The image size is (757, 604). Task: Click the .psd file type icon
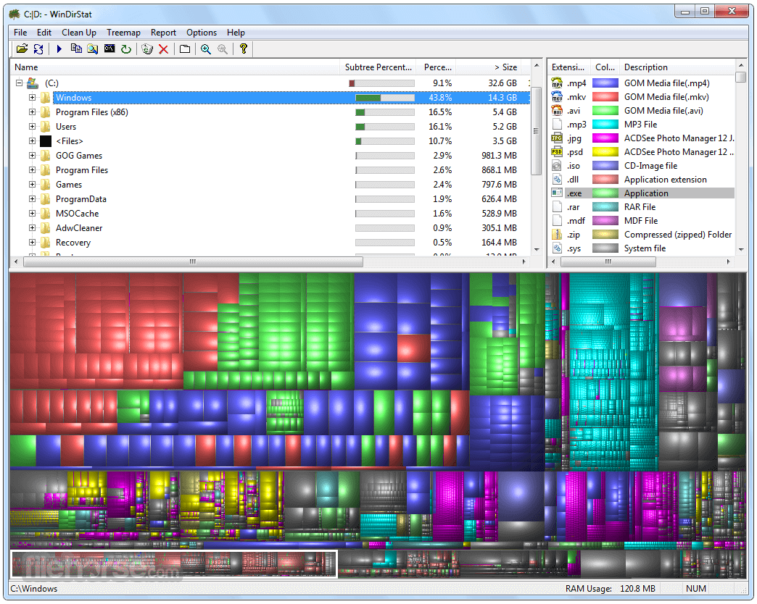pyautogui.click(x=557, y=152)
